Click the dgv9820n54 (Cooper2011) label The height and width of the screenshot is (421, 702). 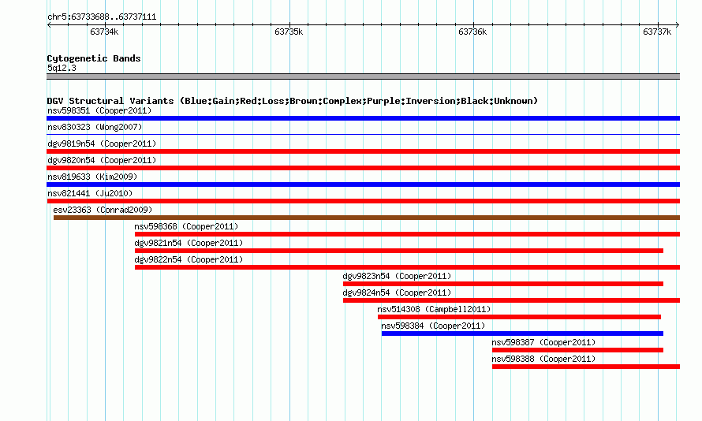tap(102, 160)
